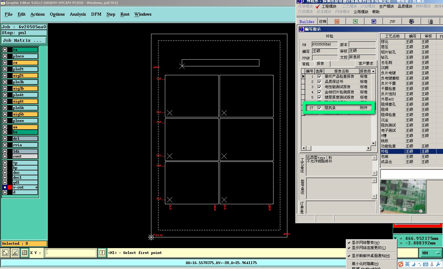Click the 注销 logout button
443x269 pixels.
322,21
